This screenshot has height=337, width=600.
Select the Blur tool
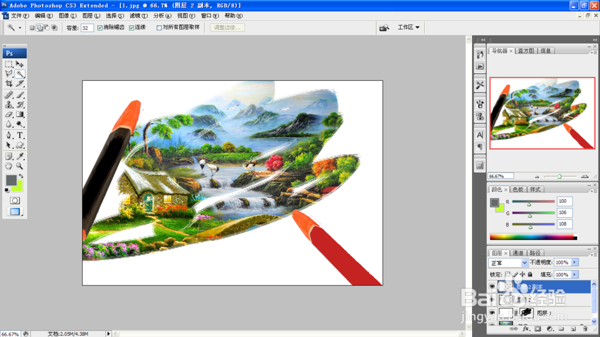coord(9,124)
